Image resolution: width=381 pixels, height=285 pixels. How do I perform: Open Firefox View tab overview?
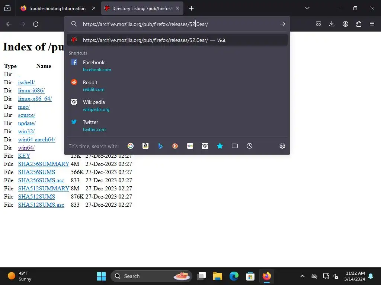pos(7,8)
